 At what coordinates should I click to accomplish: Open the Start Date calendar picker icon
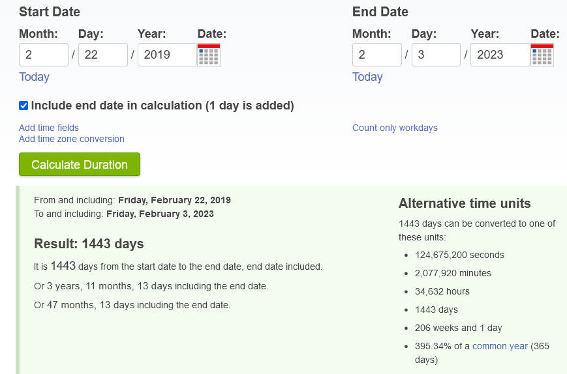pyautogui.click(x=209, y=55)
